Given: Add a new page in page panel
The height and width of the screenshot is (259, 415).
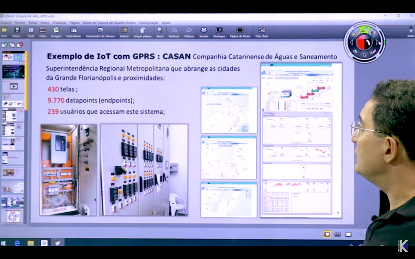Looking at the screenshot, I should tap(5, 45).
